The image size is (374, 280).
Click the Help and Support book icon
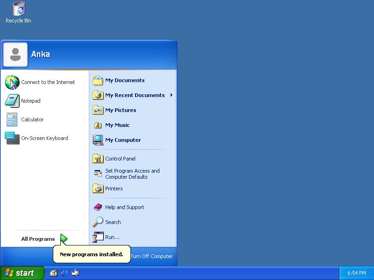(x=98, y=207)
